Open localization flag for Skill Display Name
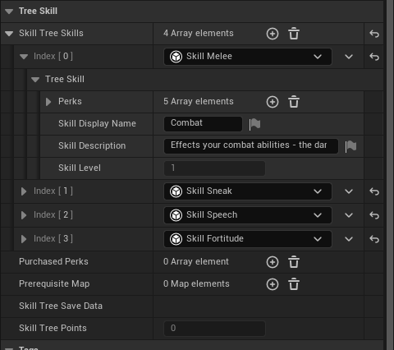The width and height of the screenshot is (394, 350). [254, 124]
